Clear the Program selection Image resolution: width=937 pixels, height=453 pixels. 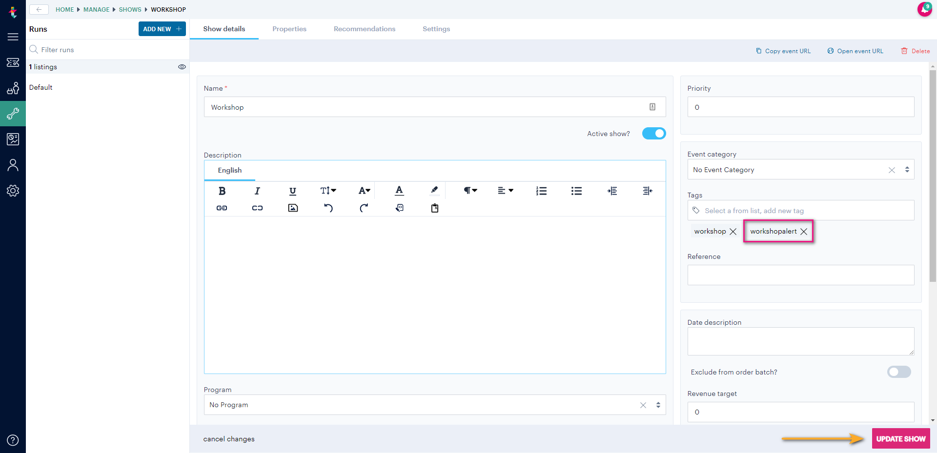[643, 405]
